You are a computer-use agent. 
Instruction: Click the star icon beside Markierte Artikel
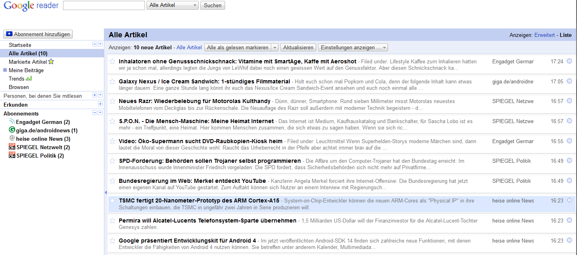(x=51, y=62)
